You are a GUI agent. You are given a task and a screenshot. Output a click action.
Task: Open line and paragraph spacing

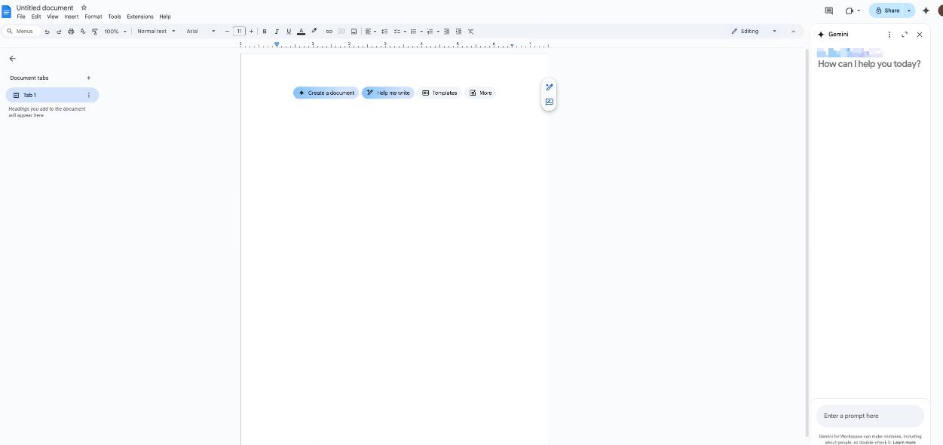point(384,32)
